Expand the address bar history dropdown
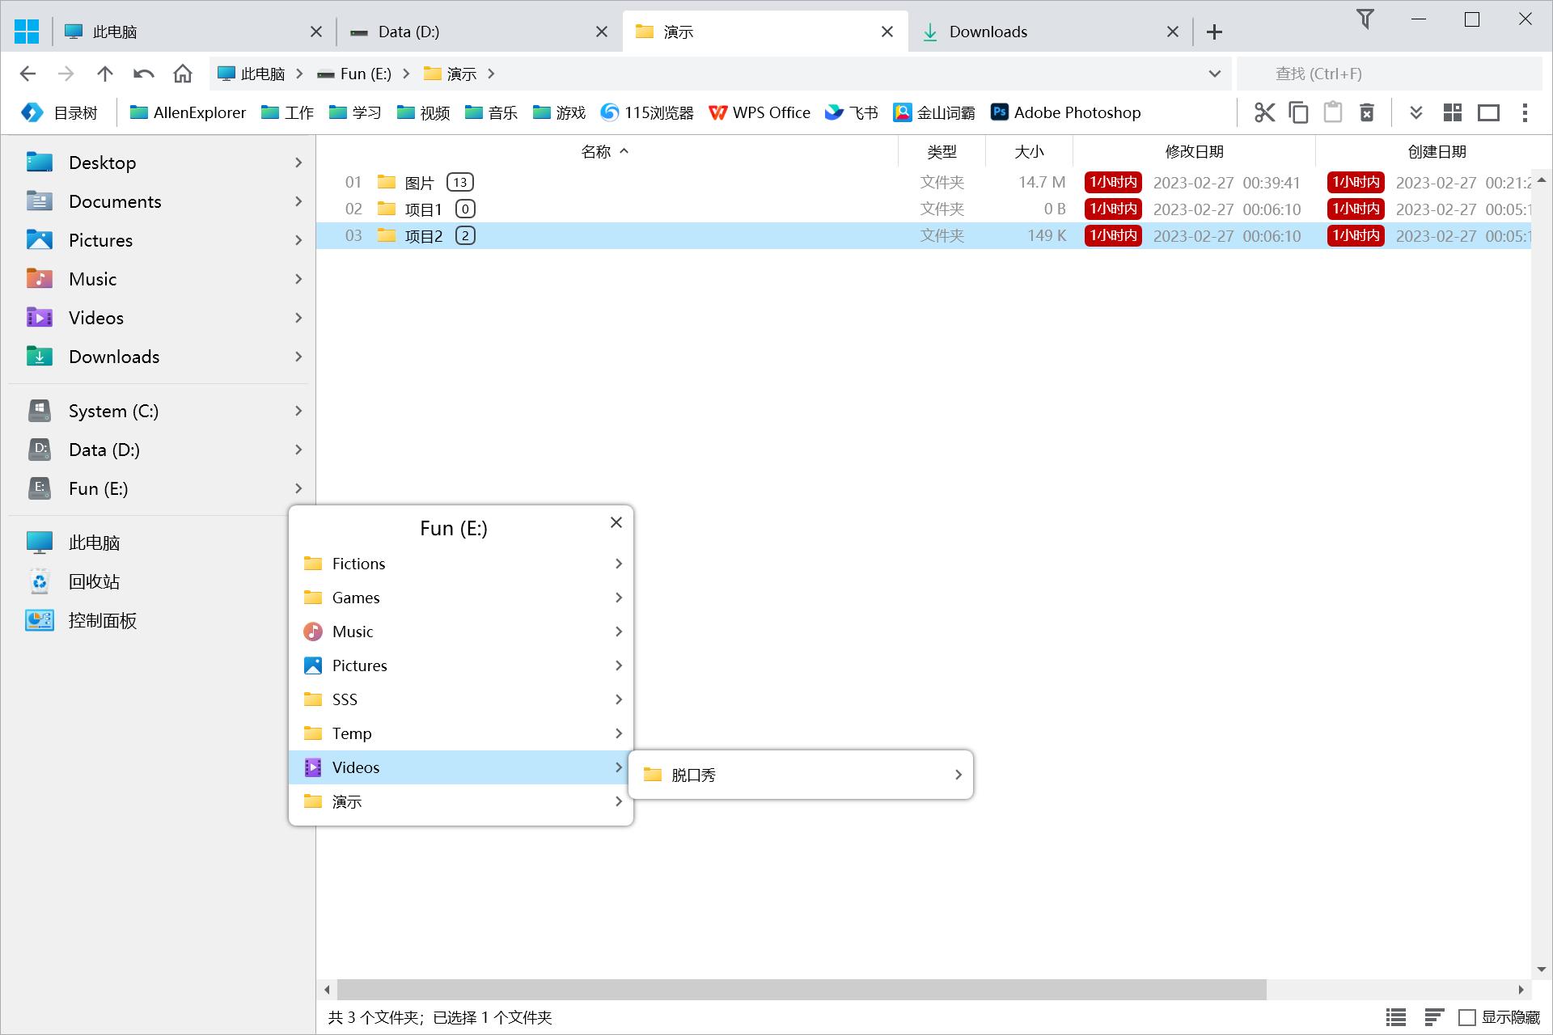Screen dimensions: 1553x1035 click(1214, 74)
